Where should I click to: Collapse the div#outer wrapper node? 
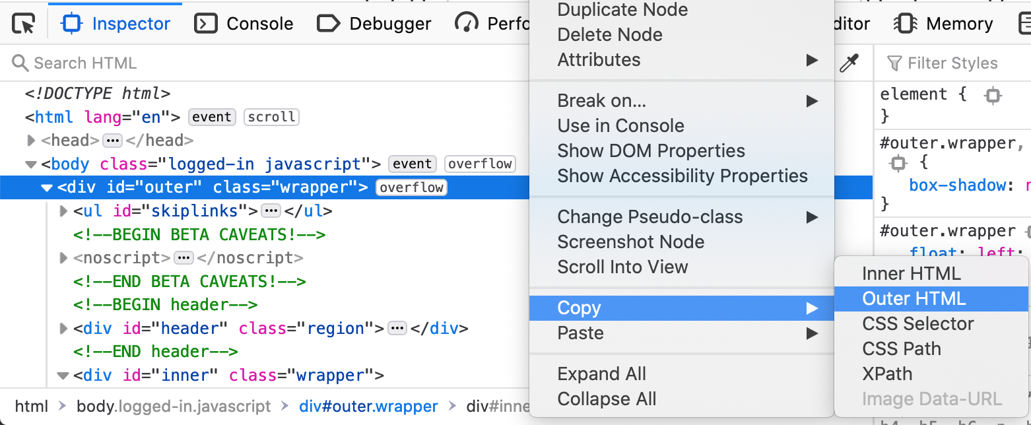click(47, 188)
